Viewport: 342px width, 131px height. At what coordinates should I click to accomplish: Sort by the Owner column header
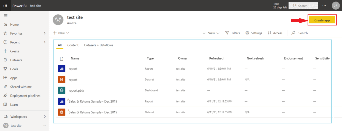[183, 58]
